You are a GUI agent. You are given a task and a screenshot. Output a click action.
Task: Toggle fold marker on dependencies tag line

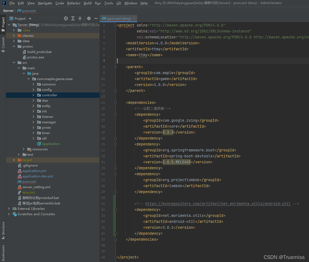(x=116, y=103)
